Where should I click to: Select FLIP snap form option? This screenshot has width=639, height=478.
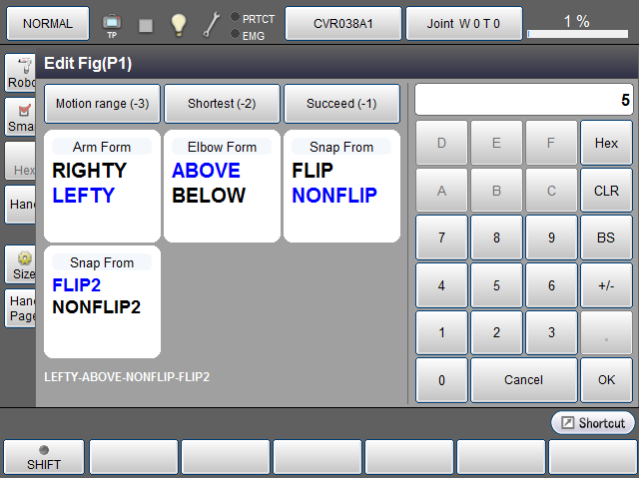point(313,171)
